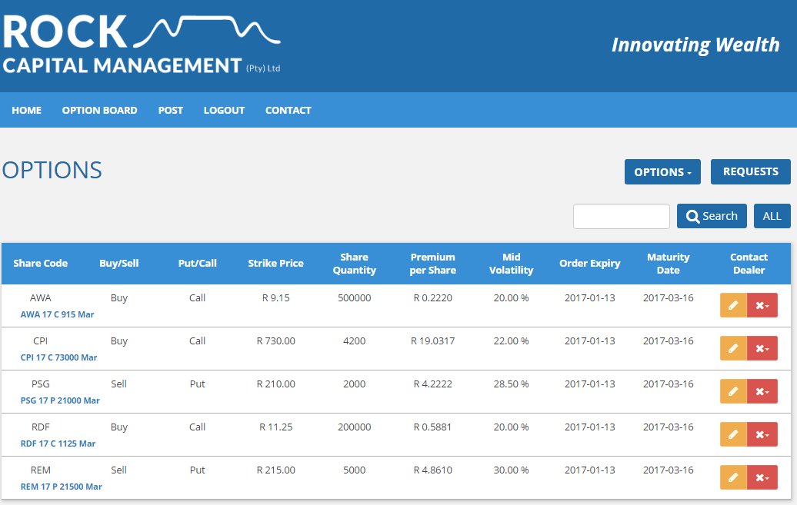Open the red delete dropdown for REM row
This screenshot has height=505, width=797.
tap(762, 477)
